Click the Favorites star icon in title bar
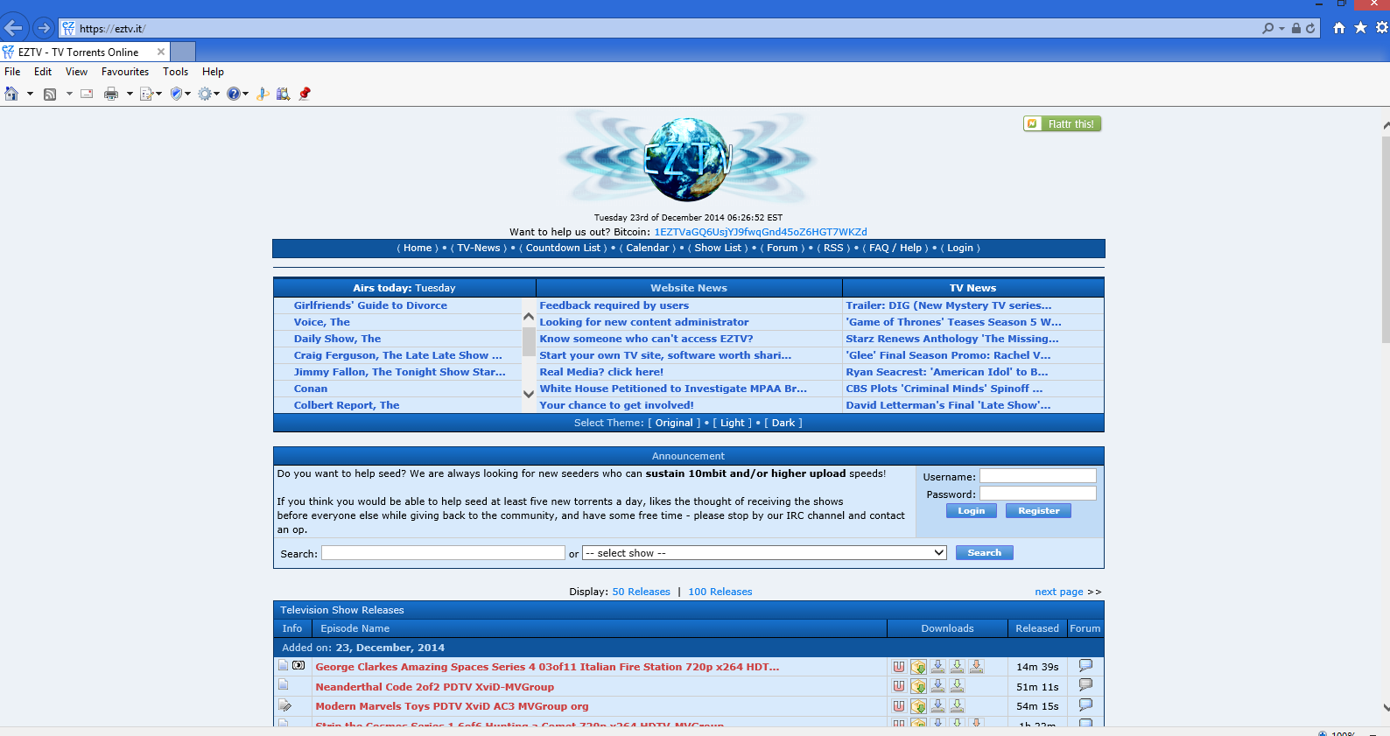 click(1360, 28)
